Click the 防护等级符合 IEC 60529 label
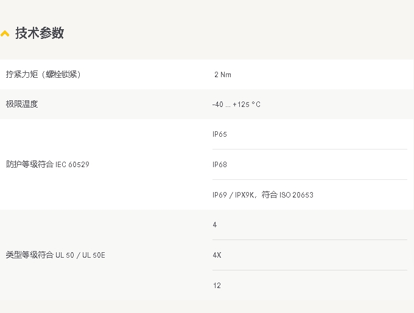Screen dimensions: 414x313 (47, 165)
